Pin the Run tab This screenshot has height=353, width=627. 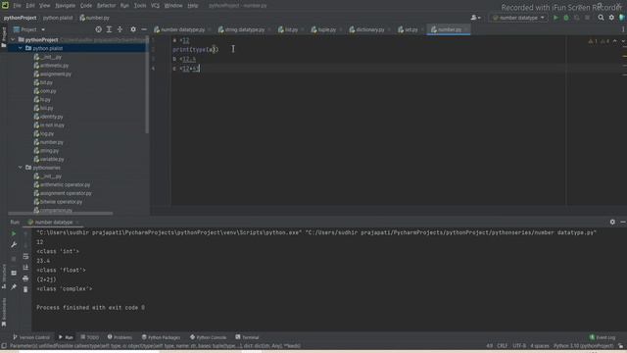[14, 287]
